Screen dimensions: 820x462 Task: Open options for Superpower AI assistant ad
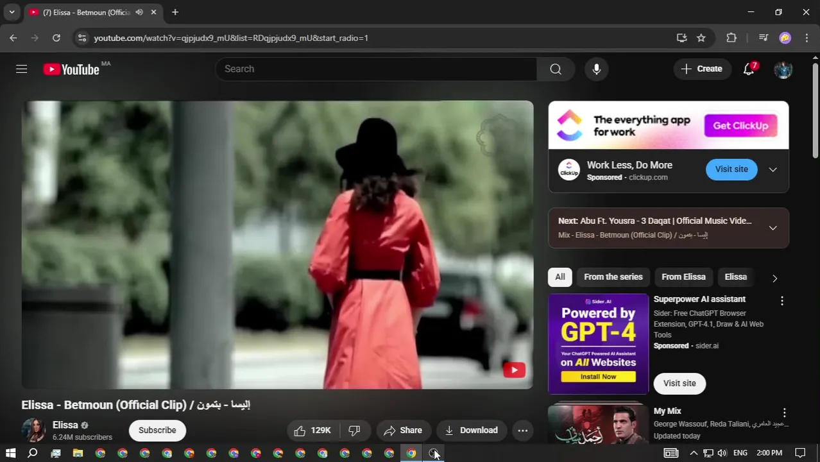(782, 301)
